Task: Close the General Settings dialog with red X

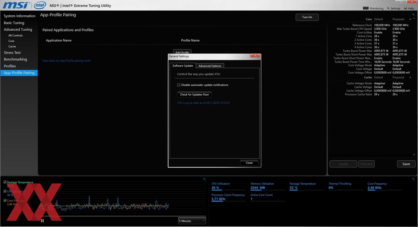Action: tap(255, 56)
